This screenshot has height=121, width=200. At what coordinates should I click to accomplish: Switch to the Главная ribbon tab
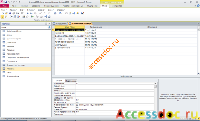[x=24, y=6]
